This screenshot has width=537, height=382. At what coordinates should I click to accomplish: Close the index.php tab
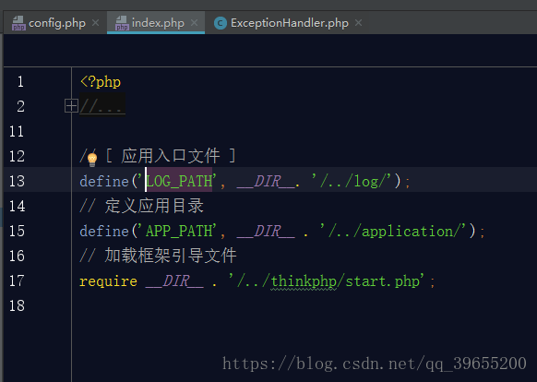point(194,23)
